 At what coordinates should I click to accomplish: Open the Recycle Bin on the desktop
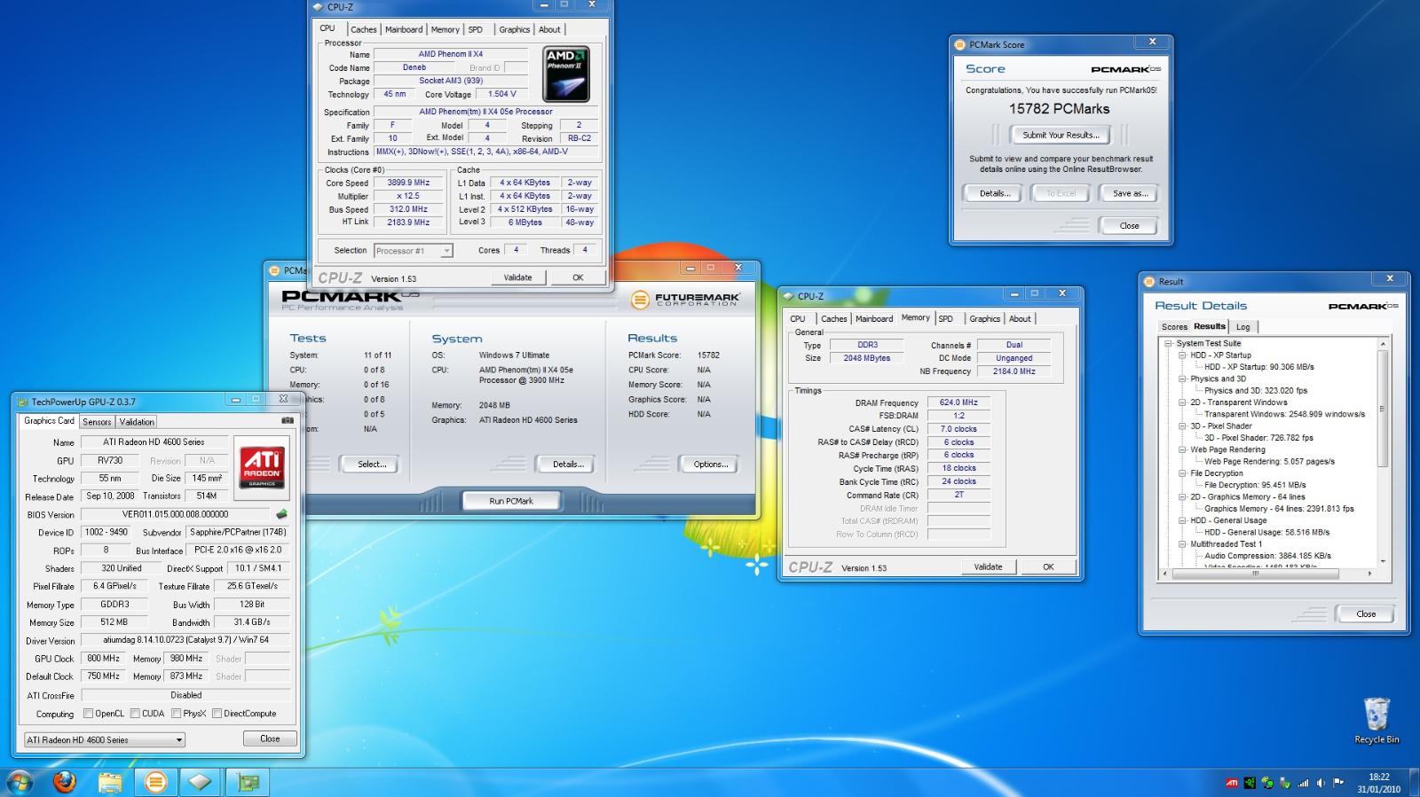point(1377,720)
